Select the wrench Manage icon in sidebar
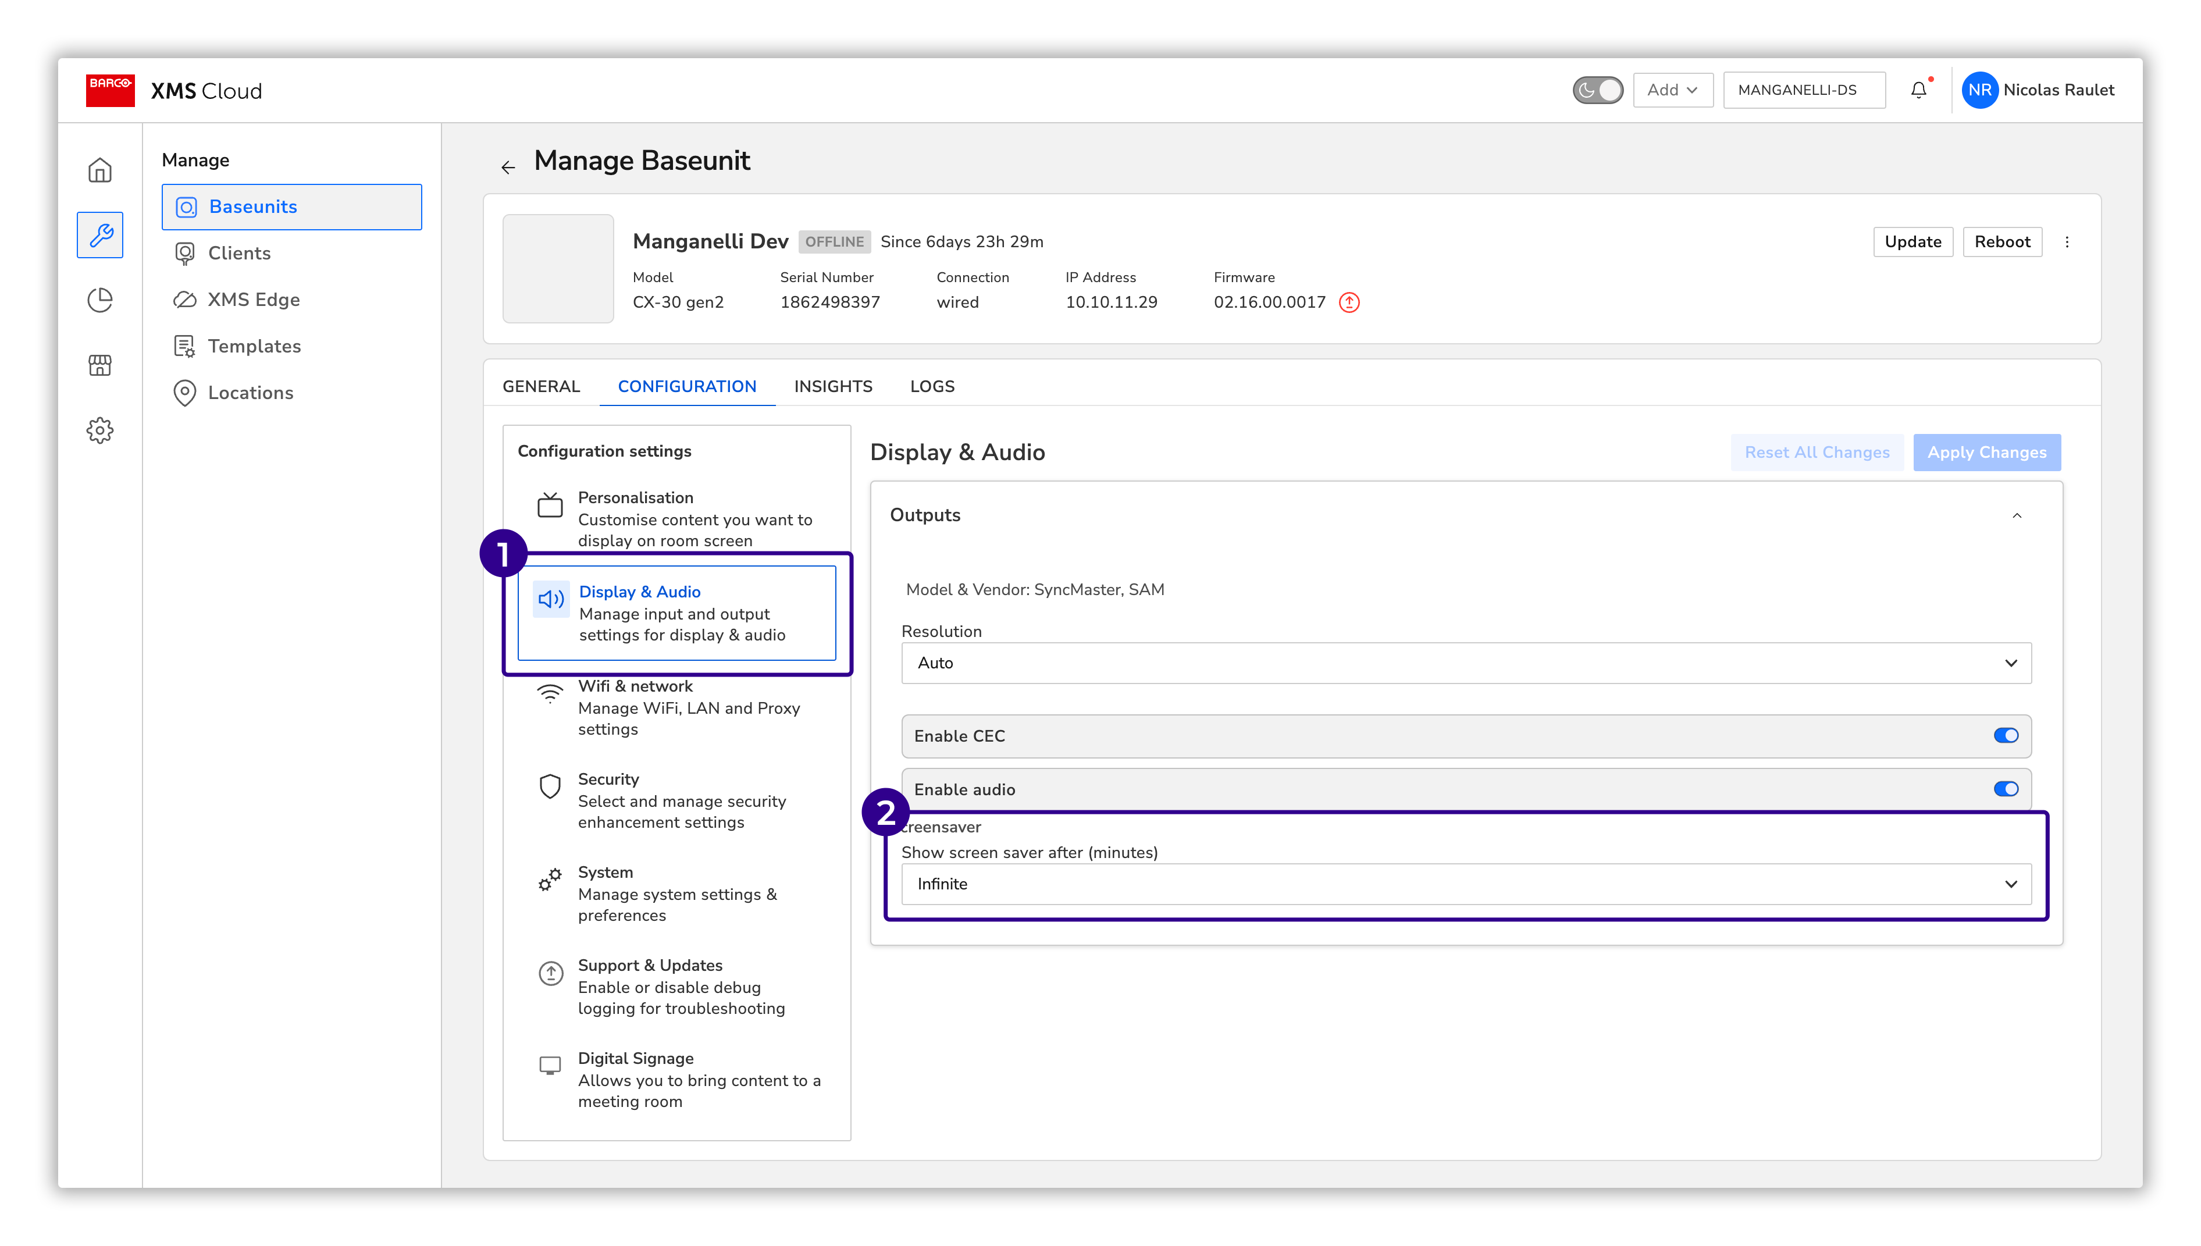 tap(100, 234)
